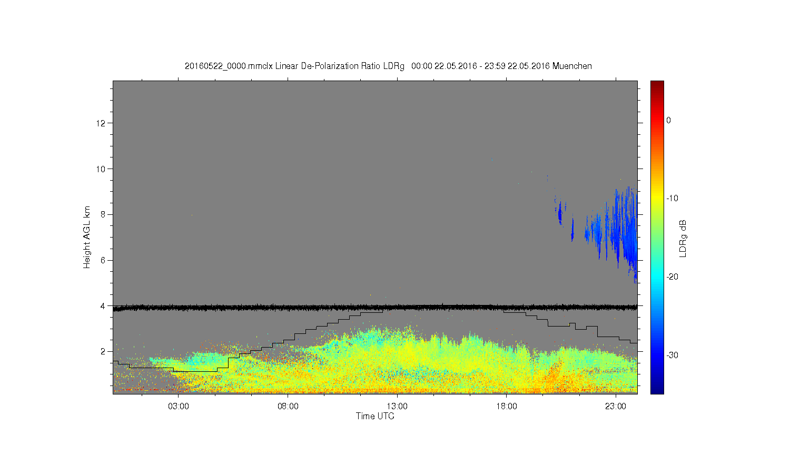Click the thick black noisy line at 4 km
Viewport: 790px width, 474px height.
[375, 307]
